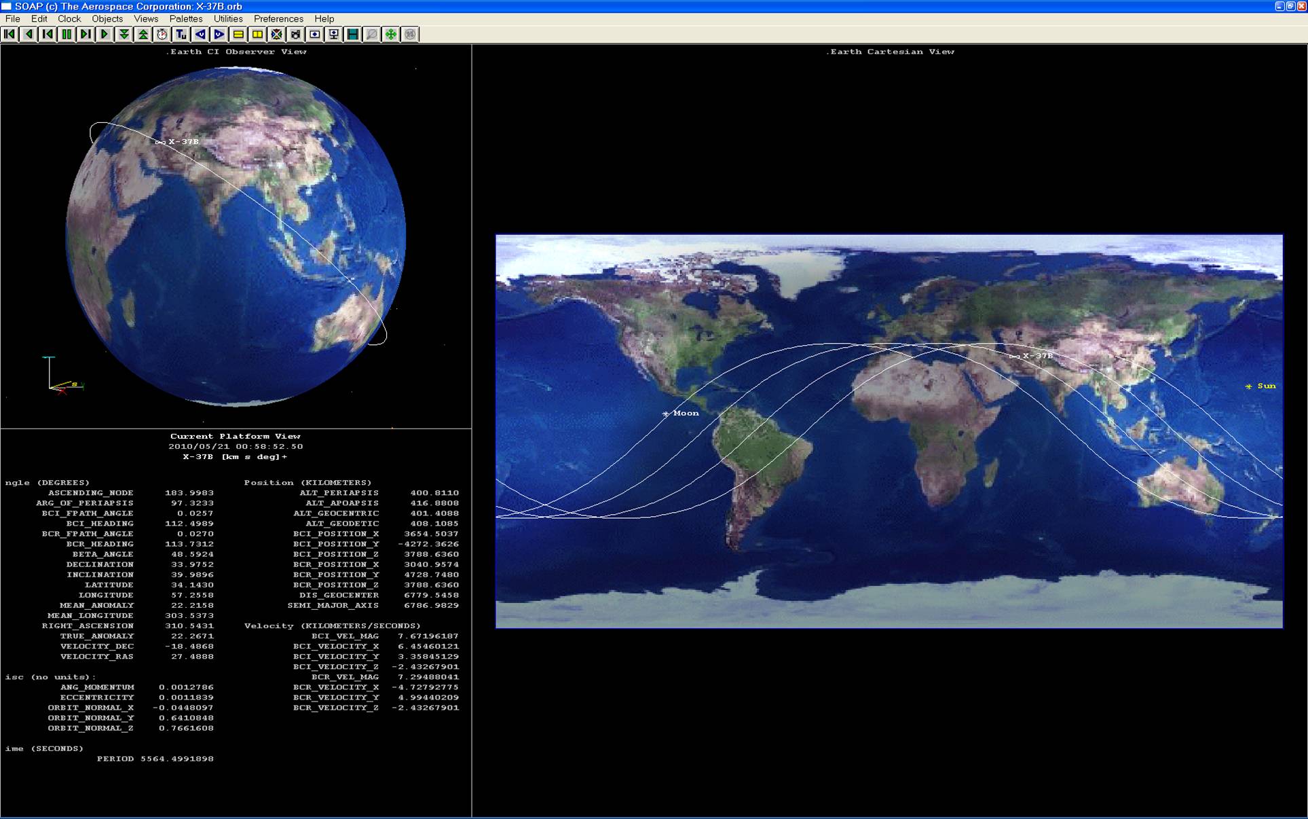Click the .Earth CI Observer View title
The height and width of the screenshot is (819, 1308).
click(236, 52)
